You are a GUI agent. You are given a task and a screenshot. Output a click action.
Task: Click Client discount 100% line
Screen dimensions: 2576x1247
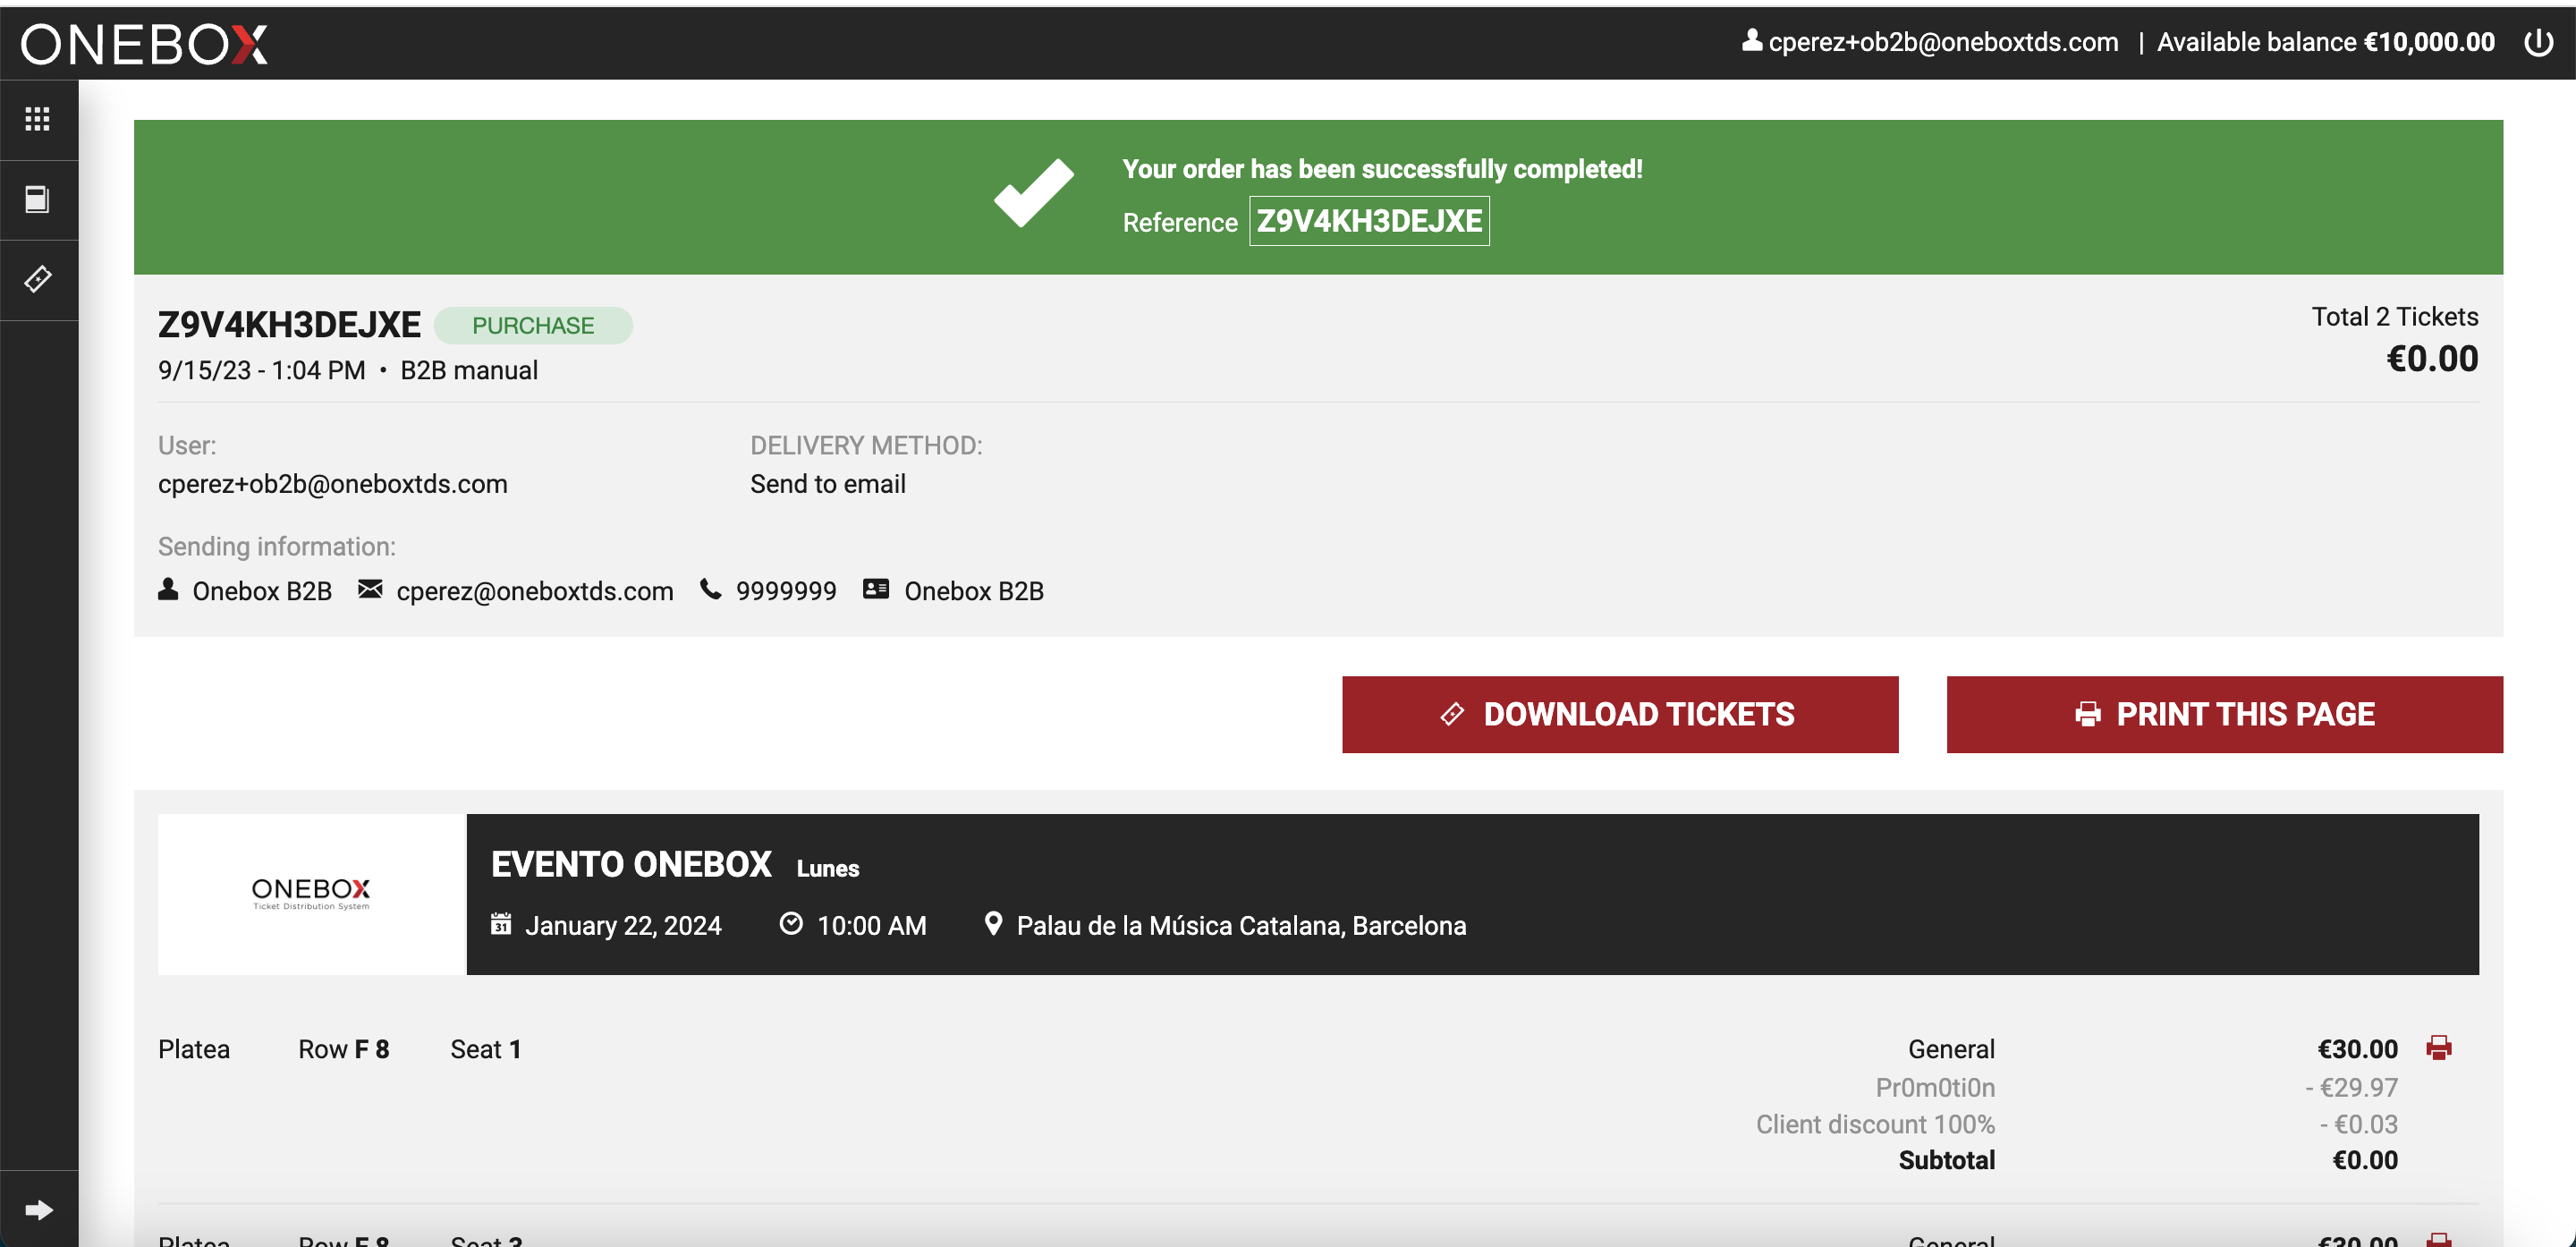click(x=1875, y=1124)
